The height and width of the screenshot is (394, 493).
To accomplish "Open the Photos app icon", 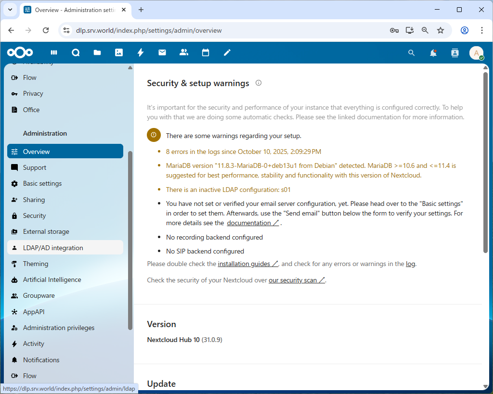I will [119, 52].
